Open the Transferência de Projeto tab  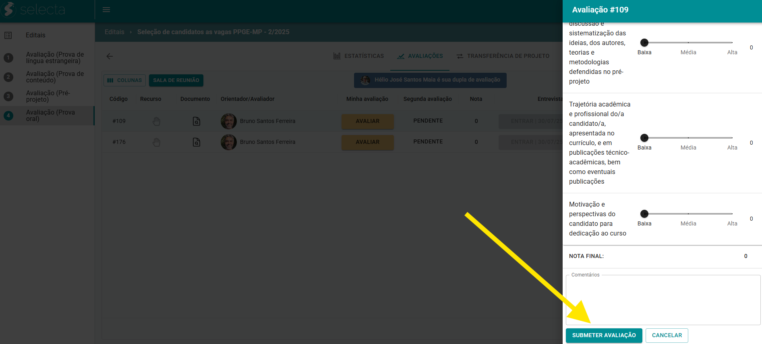coord(503,56)
